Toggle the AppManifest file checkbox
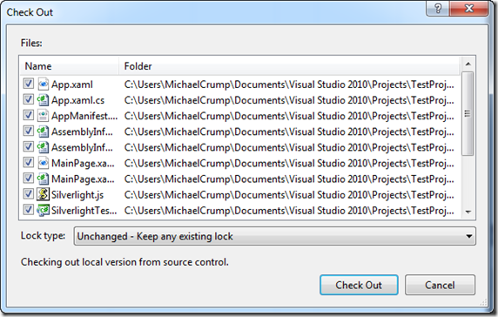 pos(28,115)
